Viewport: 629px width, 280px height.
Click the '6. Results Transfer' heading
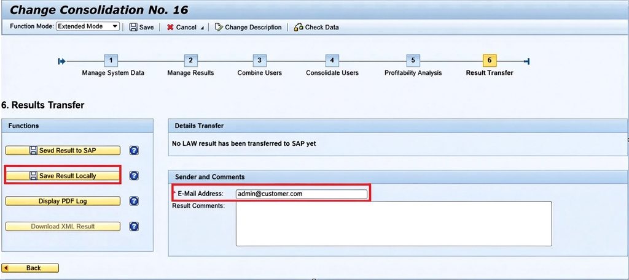click(42, 105)
